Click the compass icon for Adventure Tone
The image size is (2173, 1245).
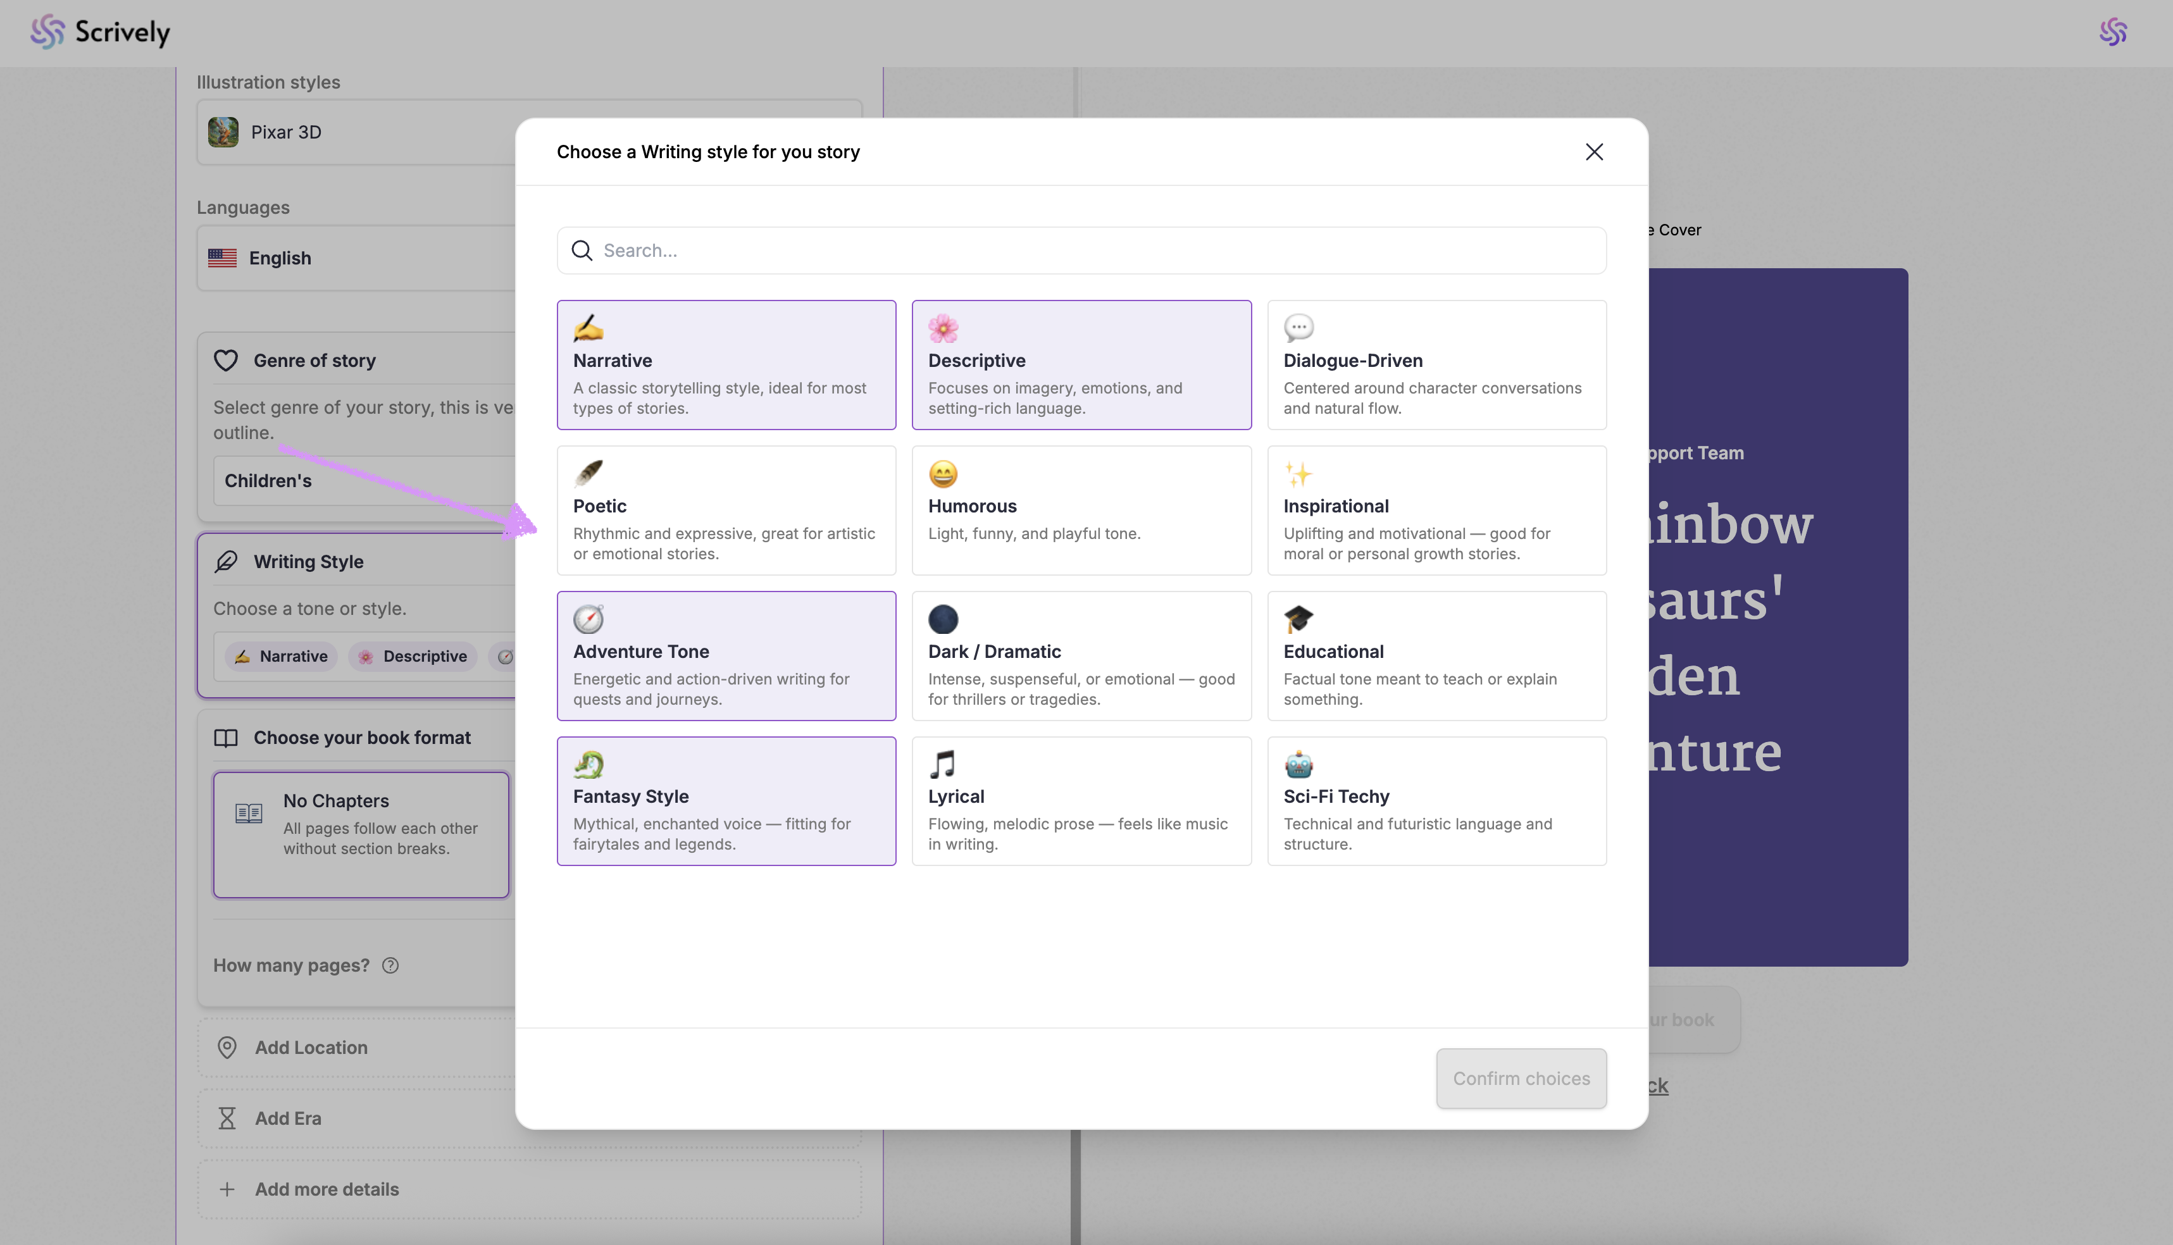pyautogui.click(x=587, y=619)
